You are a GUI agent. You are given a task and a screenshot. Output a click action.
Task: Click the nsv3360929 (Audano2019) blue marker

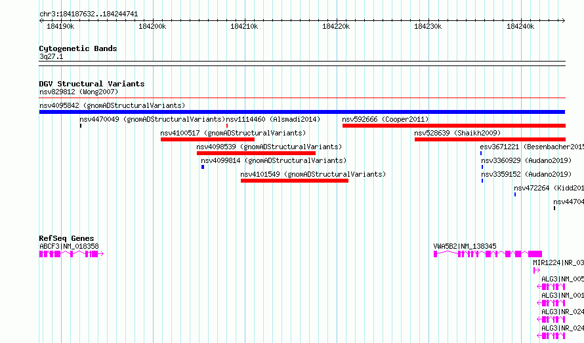coord(482,167)
